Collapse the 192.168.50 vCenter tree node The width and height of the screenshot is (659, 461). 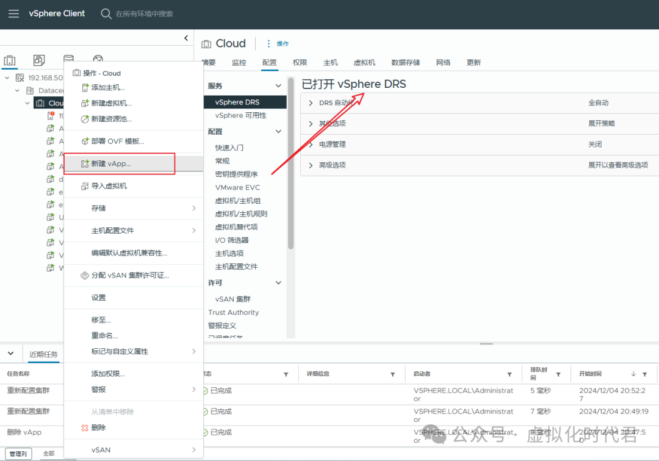[x=7, y=77]
